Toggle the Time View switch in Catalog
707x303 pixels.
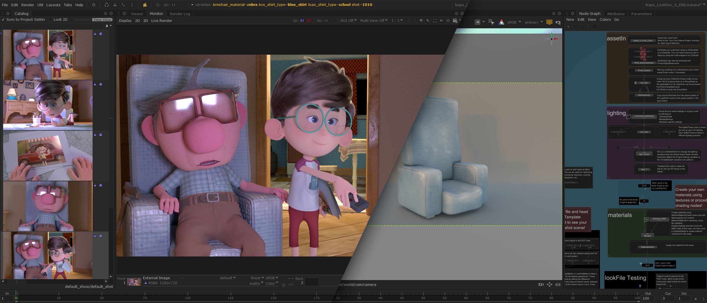(102, 20)
